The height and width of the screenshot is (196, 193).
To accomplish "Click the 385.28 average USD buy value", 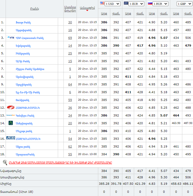I will [x=104, y=184].
